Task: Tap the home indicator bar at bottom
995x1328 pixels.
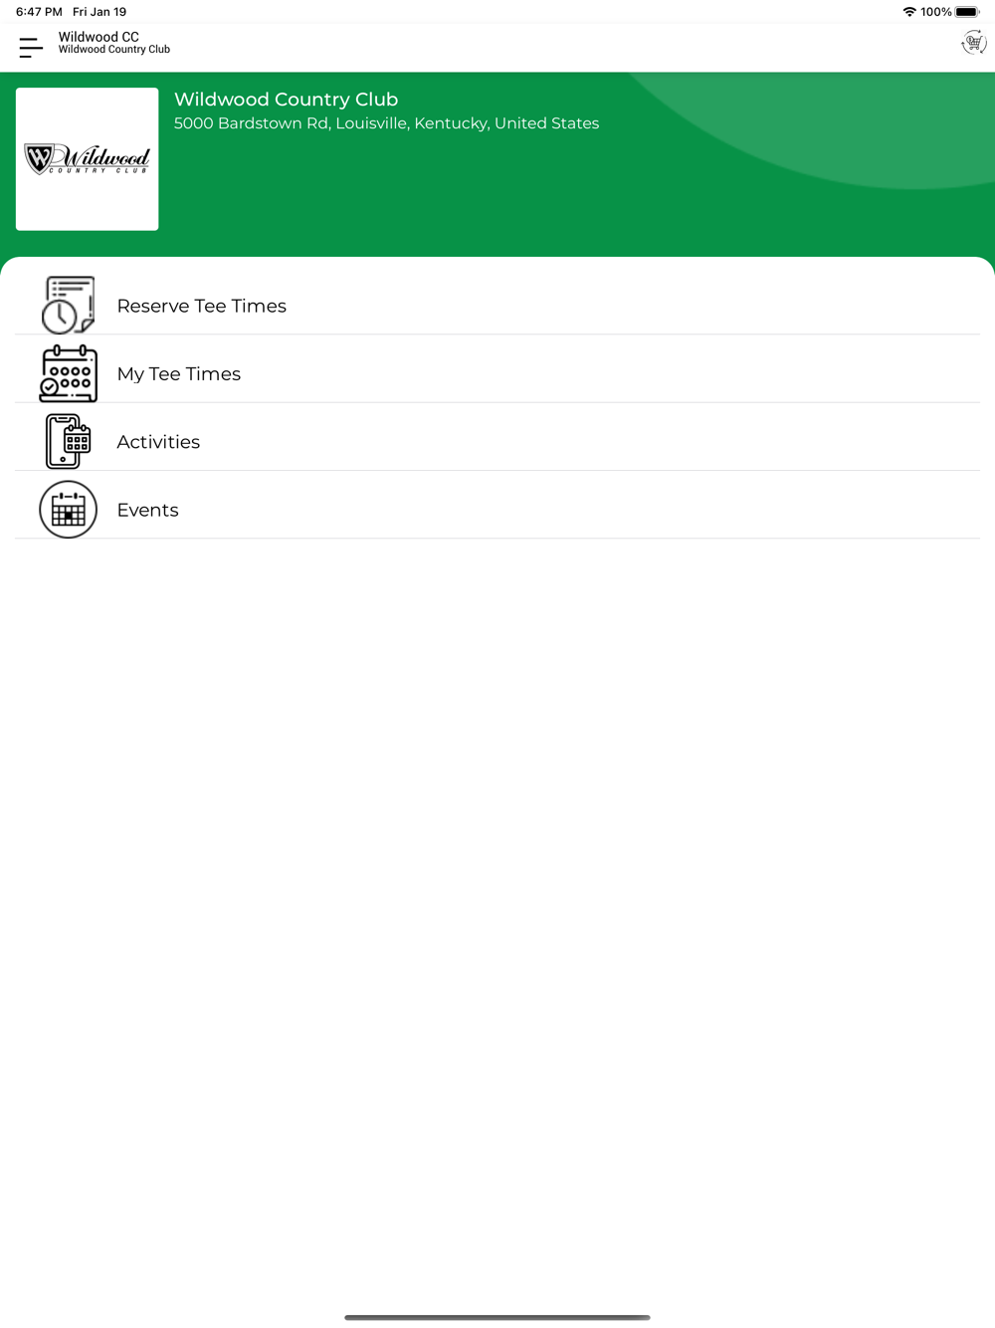Action: [x=497, y=1317]
